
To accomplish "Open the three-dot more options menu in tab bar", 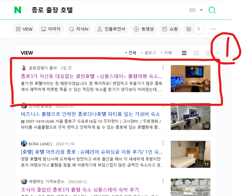I will pyautogui.click(x=213, y=29).
